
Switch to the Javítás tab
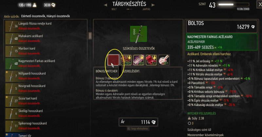tap(146, 9)
